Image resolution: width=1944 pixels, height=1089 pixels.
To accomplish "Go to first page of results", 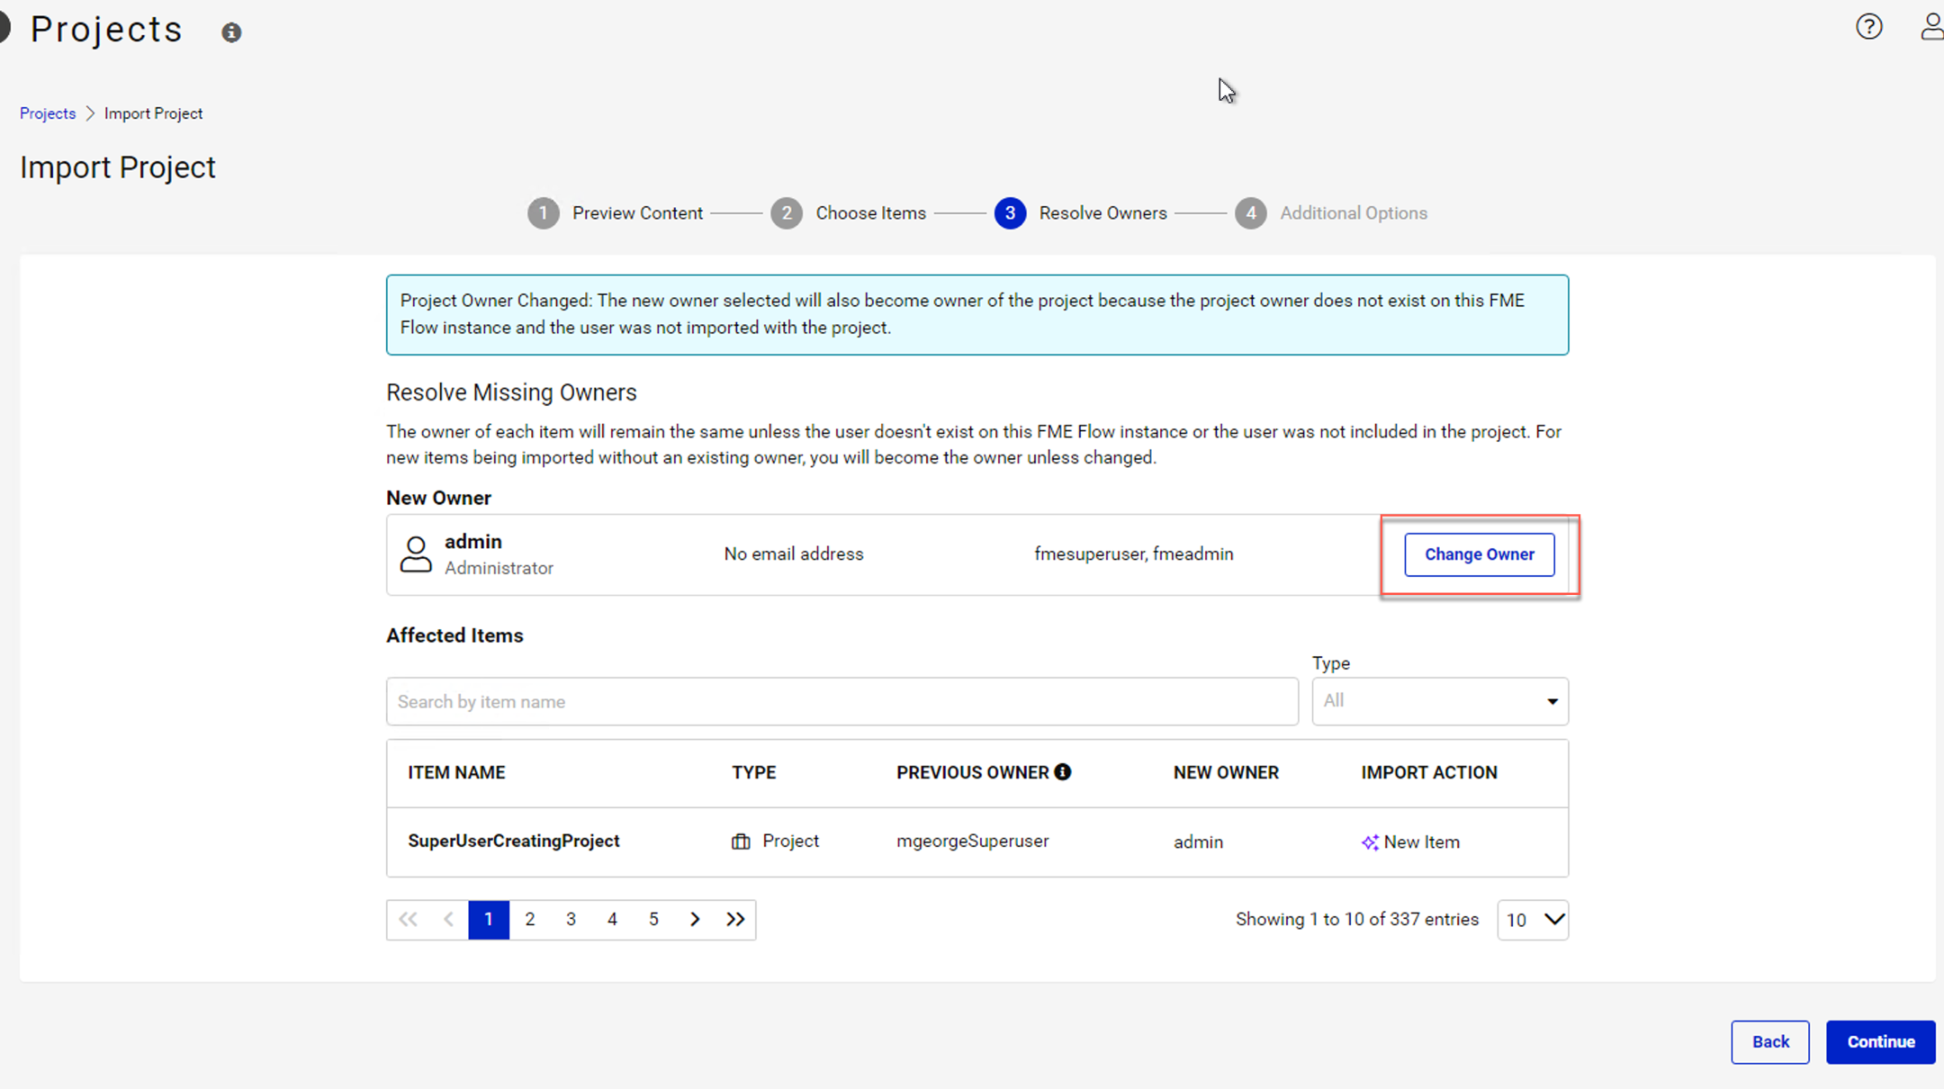I will coord(408,920).
